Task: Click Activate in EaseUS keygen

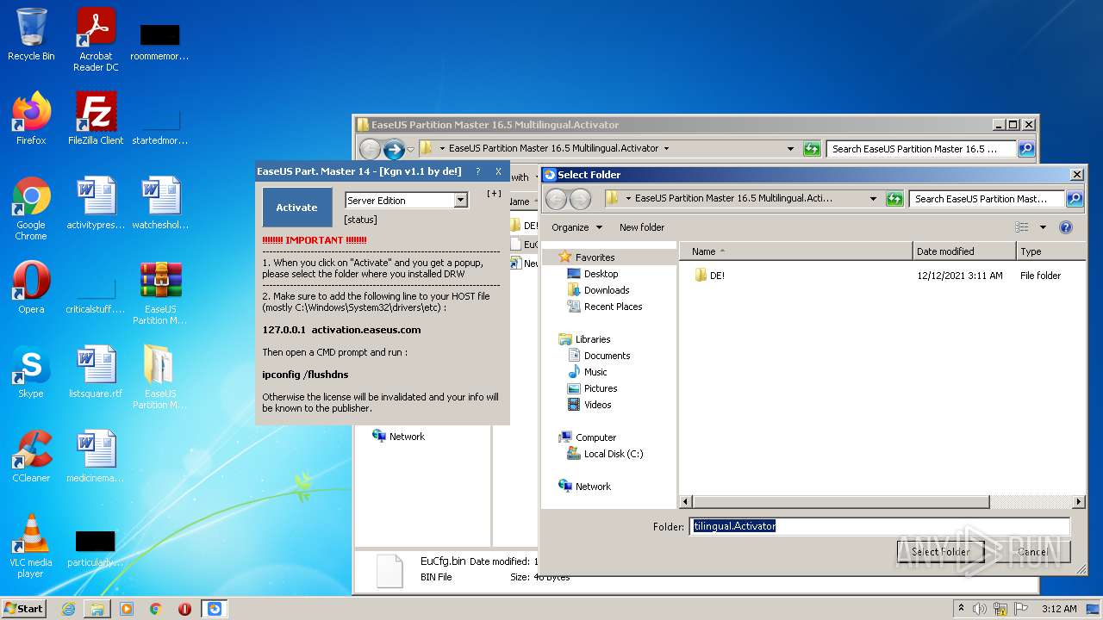Action: pos(296,208)
